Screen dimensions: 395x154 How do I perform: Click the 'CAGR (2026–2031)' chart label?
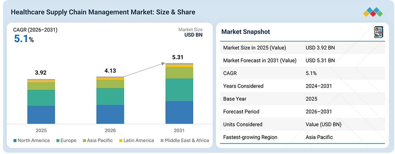point(35,30)
